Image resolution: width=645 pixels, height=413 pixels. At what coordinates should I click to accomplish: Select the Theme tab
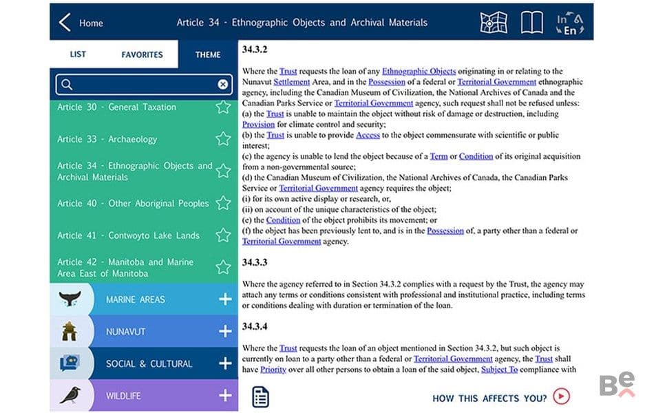(208, 54)
